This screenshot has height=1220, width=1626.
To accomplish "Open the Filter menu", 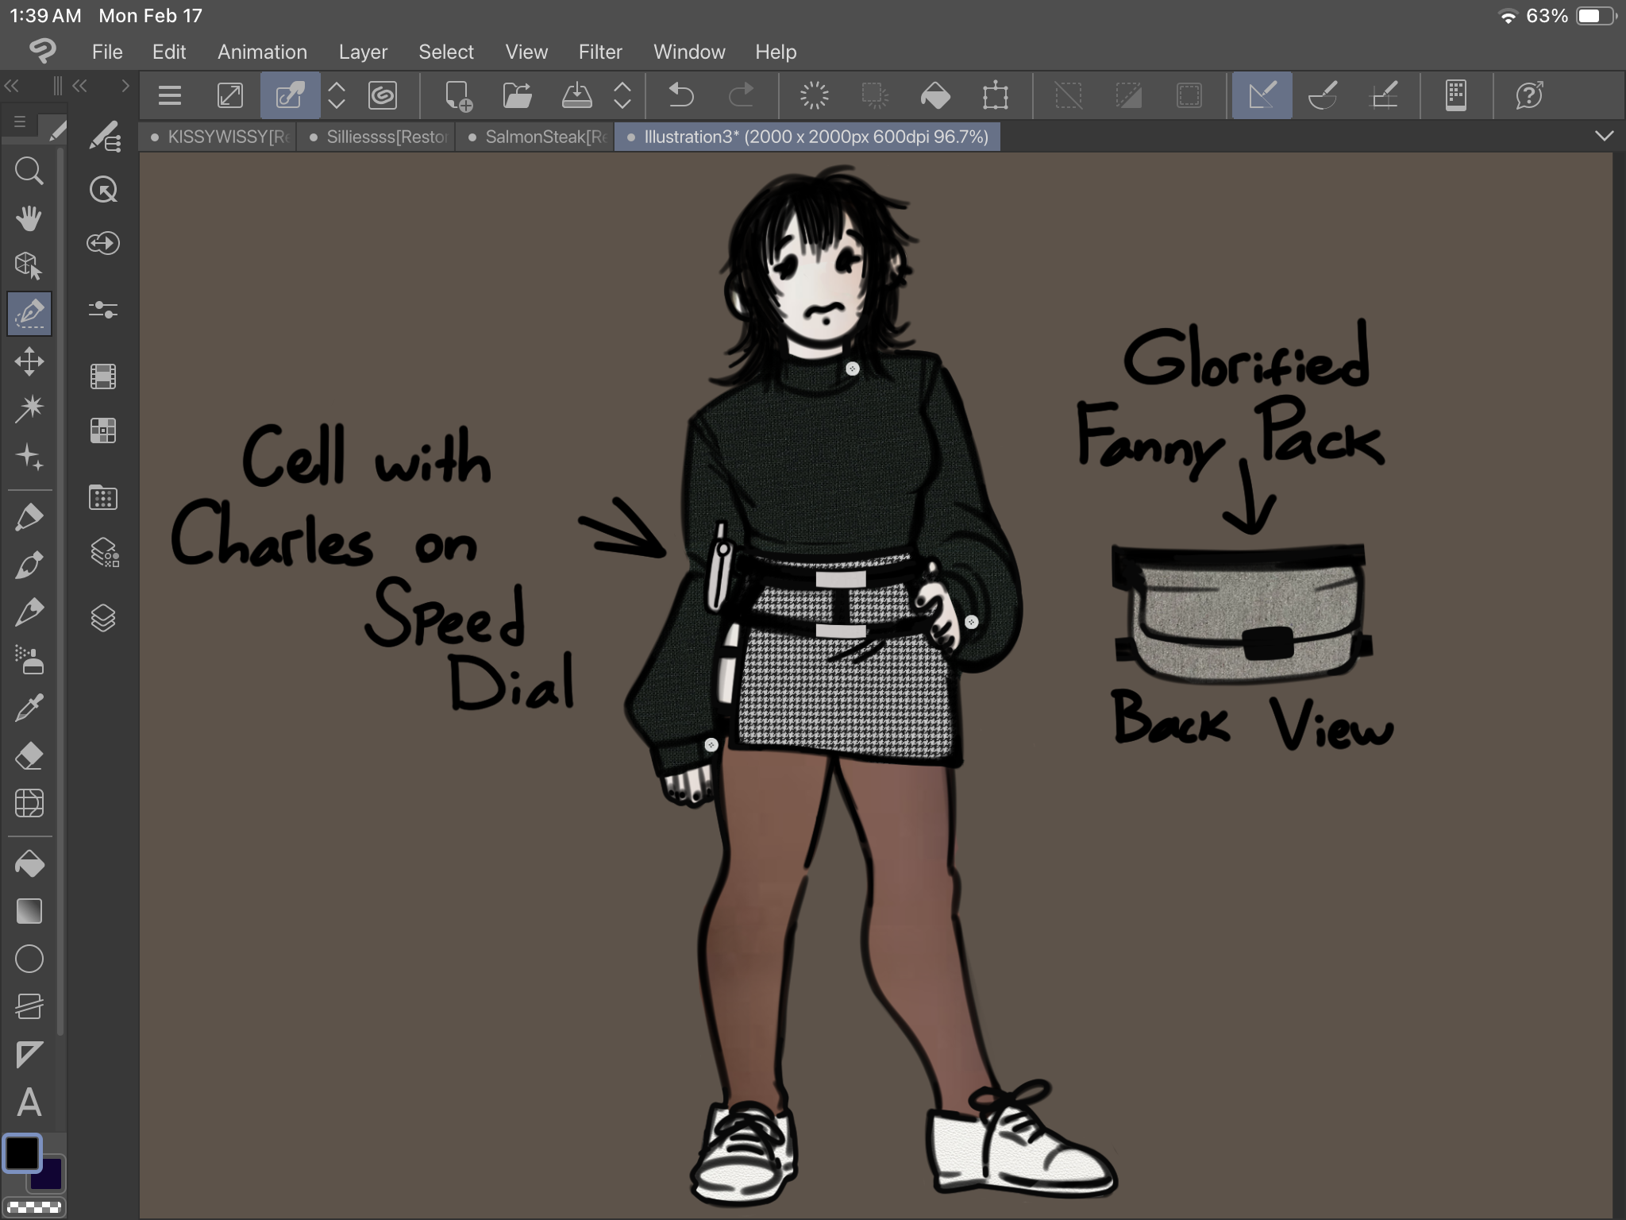I will tap(599, 52).
